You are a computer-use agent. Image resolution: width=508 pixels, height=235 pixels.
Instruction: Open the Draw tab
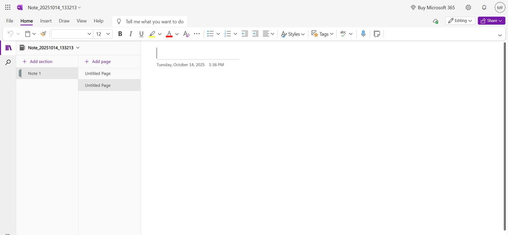64,21
